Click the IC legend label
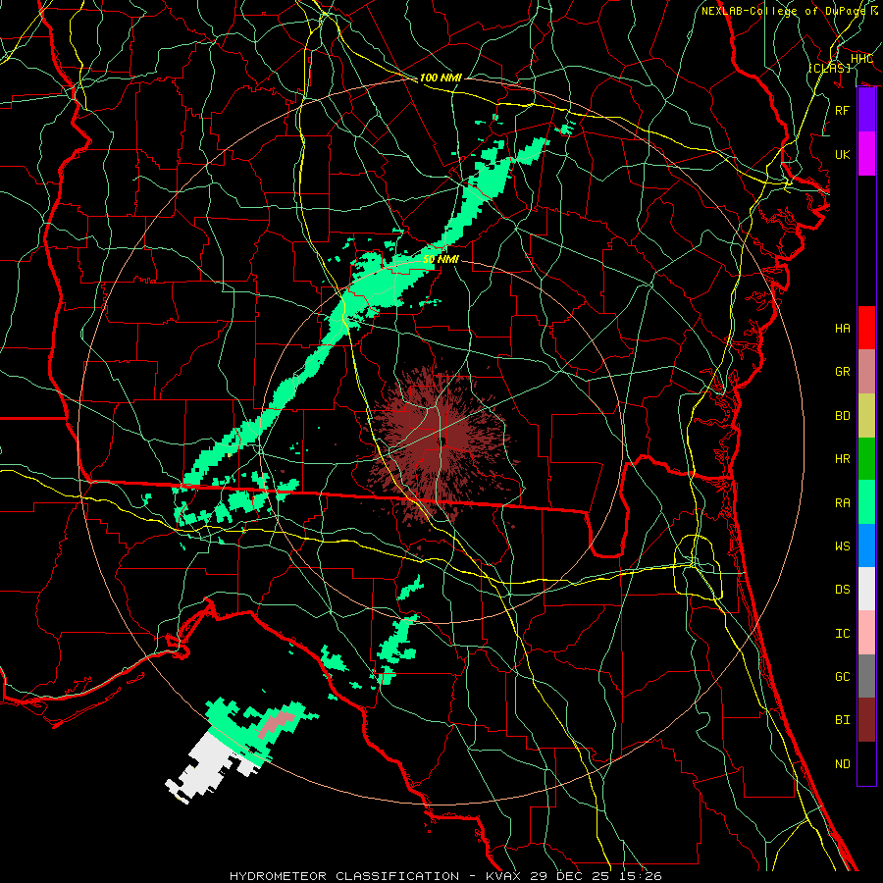Image resolution: width=883 pixels, height=883 pixels. (x=842, y=633)
